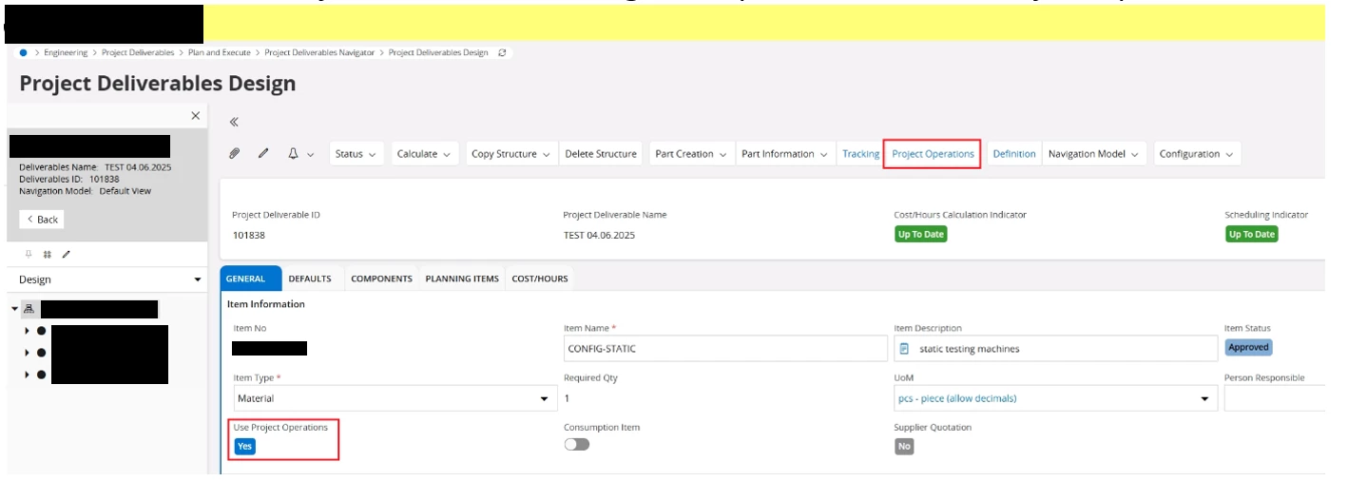Click the bell notification icon
The height and width of the screenshot is (500, 1348).
click(294, 154)
